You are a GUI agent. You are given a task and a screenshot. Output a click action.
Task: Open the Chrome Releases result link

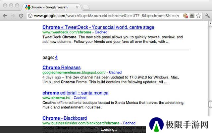coord(62,67)
